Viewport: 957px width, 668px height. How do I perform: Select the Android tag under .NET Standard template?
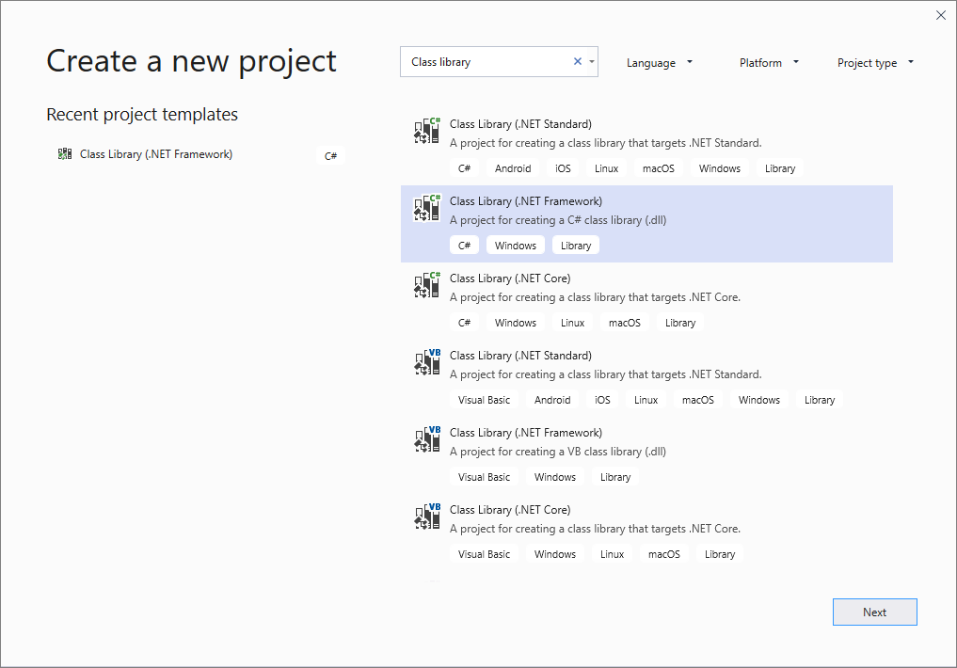[513, 167]
